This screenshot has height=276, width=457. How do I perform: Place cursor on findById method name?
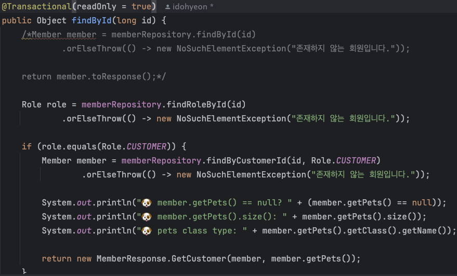pos(92,20)
